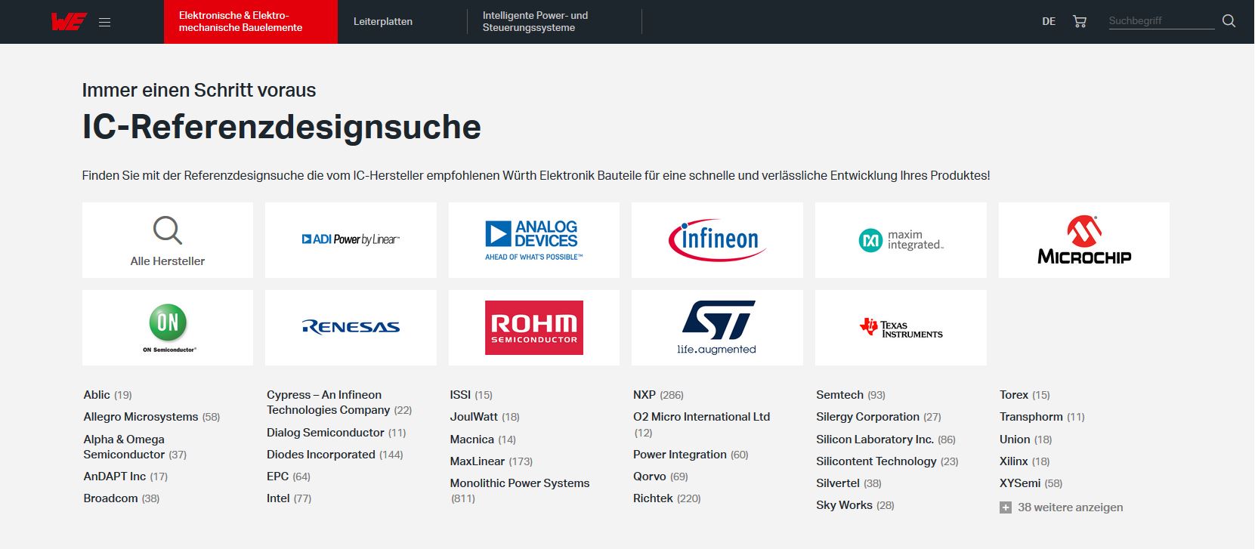Select the Dialog Semiconductor link
This screenshot has height=549, width=1255.
coord(326,433)
